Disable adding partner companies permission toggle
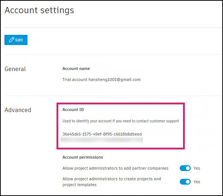 185,168
